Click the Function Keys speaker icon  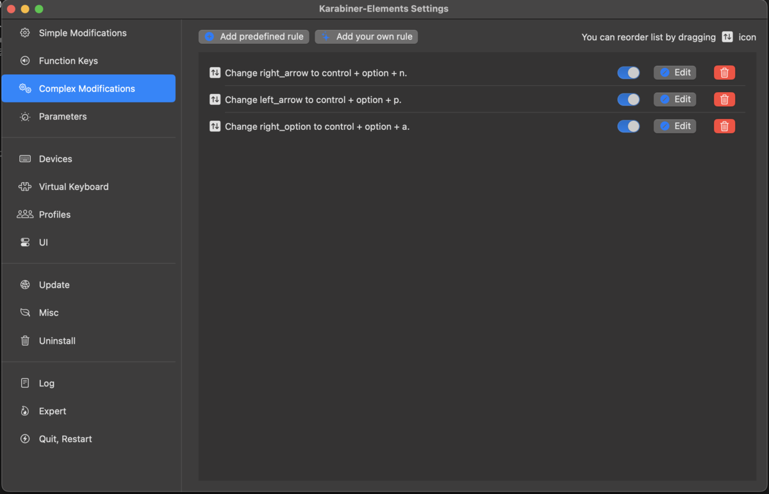point(25,61)
